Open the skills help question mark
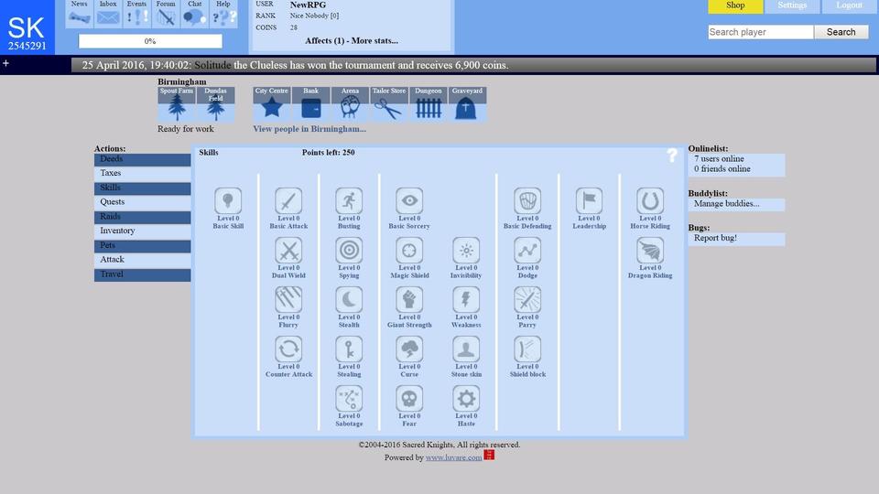The image size is (879, 494). (x=673, y=156)
